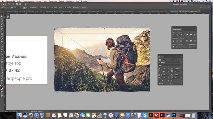Click horizontal distribute space icon
The width and height of the screenshot is (213, 119).
click(x=177, y=47)
